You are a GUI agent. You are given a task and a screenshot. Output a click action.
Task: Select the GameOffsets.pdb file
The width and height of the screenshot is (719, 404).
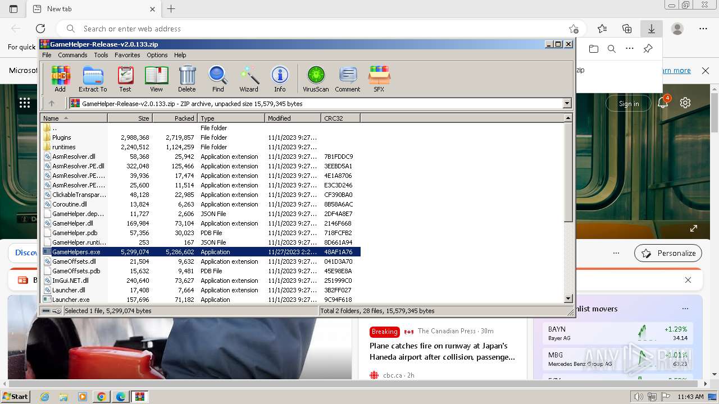(201, 271)
